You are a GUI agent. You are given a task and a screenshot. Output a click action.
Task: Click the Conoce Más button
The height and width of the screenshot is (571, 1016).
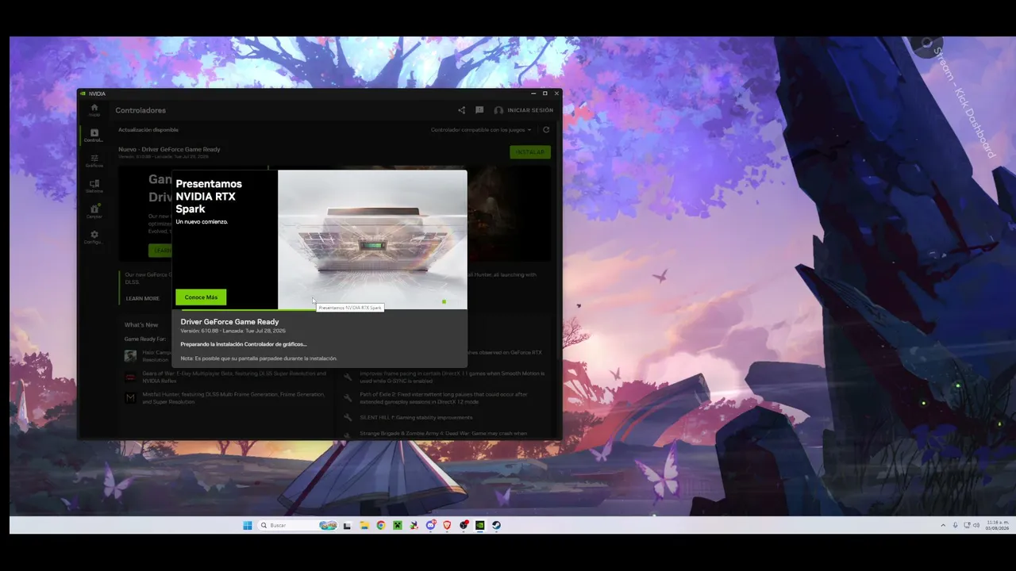tap(201, 297)
